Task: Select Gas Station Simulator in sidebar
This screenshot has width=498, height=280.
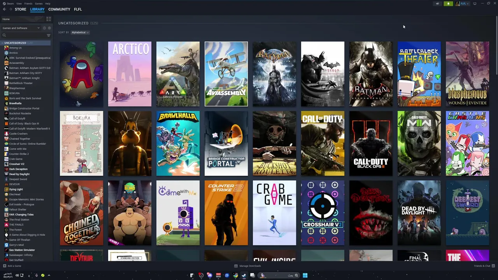Action: tap(22, 250)
